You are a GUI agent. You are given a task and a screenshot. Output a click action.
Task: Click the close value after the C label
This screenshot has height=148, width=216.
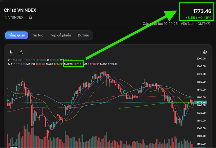tap(54, 60)
